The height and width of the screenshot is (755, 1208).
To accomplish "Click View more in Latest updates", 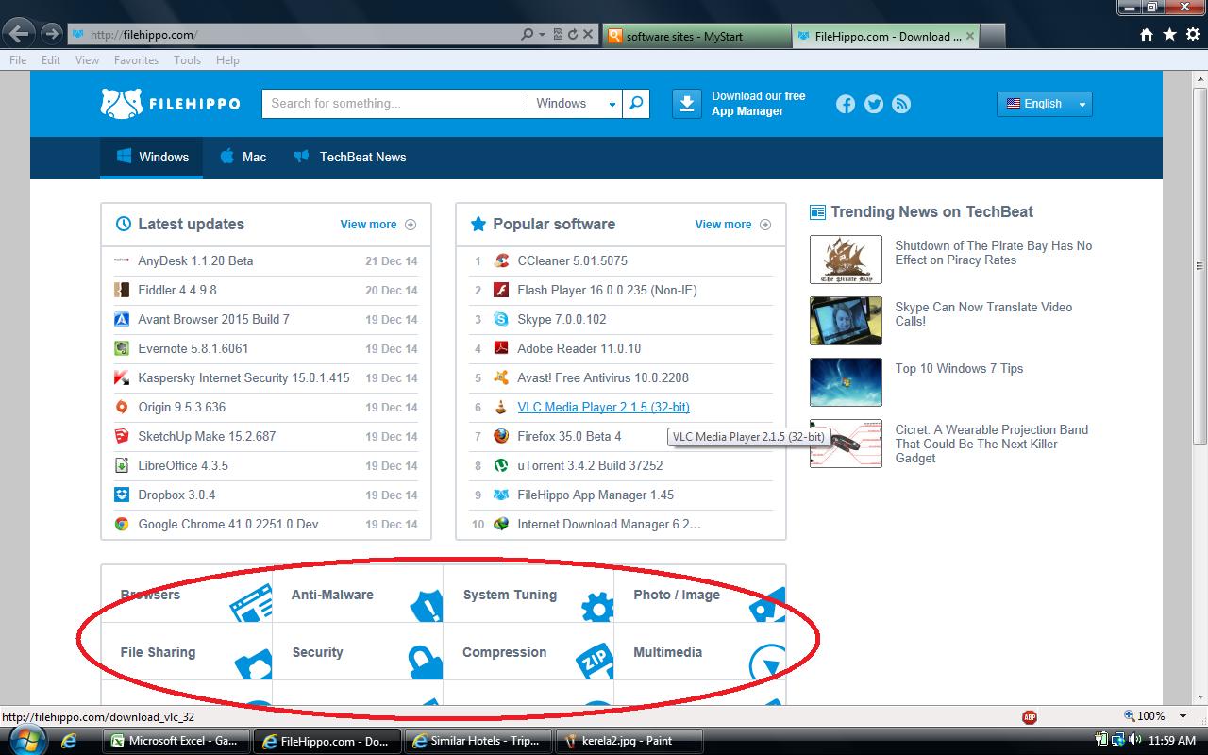I will tap(377, 225).
